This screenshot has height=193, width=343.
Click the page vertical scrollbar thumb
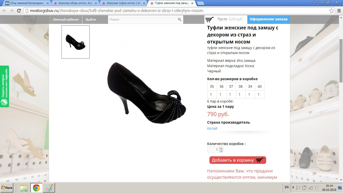coord(341,61)
